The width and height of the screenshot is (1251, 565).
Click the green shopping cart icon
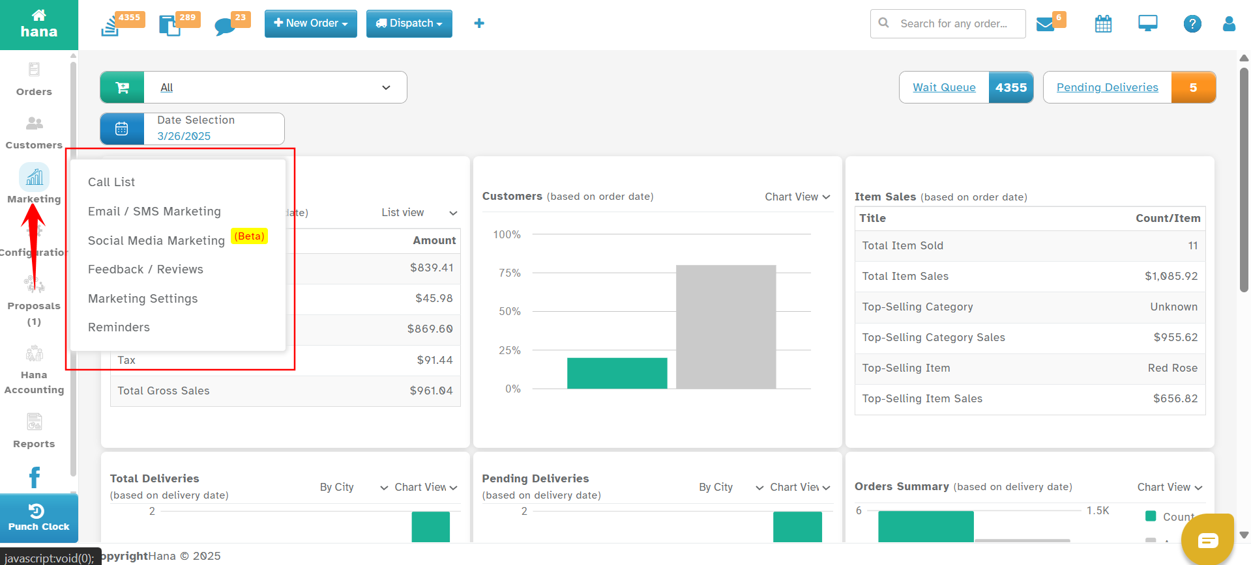coord(122,87)
